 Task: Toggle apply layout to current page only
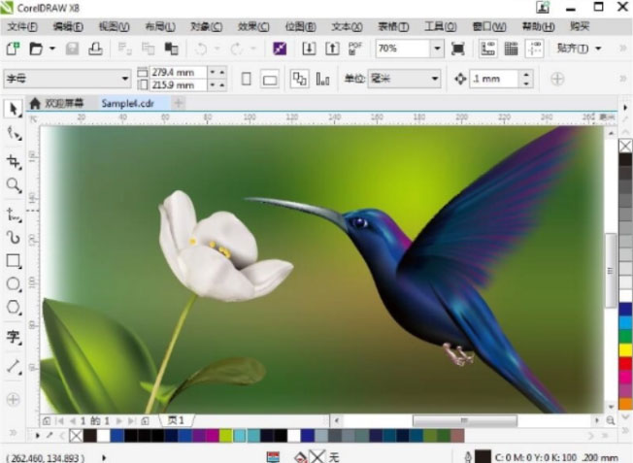click(x=322, y=79)
